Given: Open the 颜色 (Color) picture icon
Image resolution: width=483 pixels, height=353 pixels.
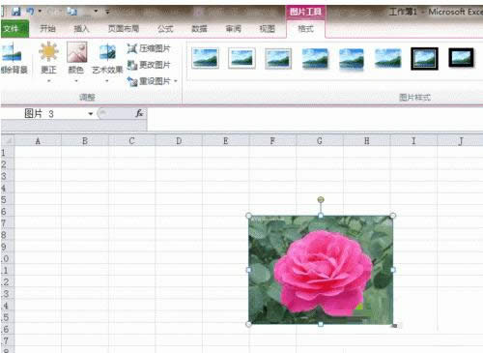Looking at the screenshot, I should [x=76, y=52].
